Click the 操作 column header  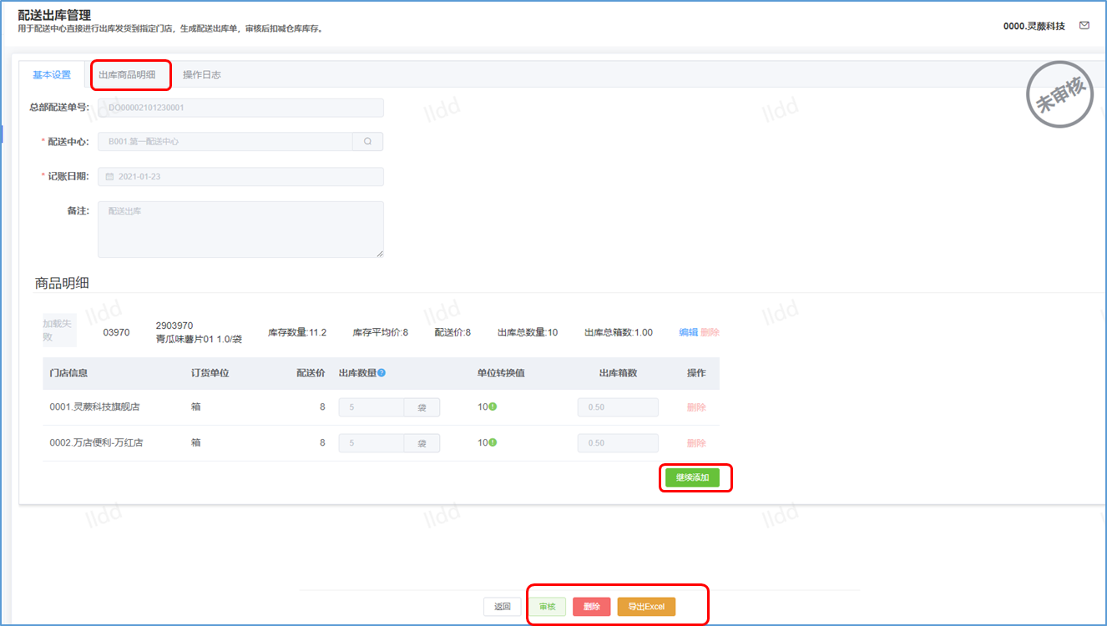click(x=696, y=373)
